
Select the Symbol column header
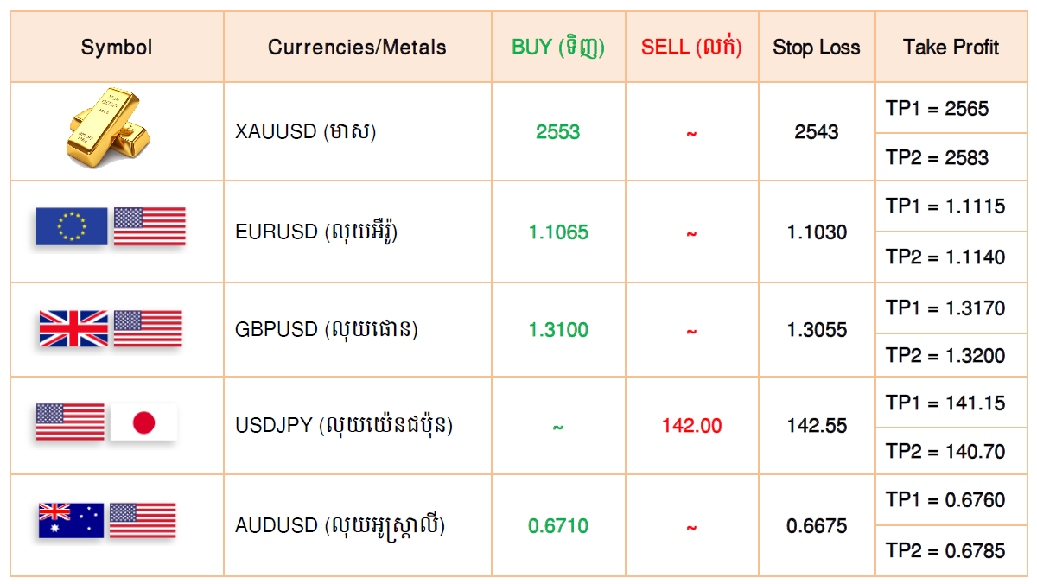pos(117,47)
